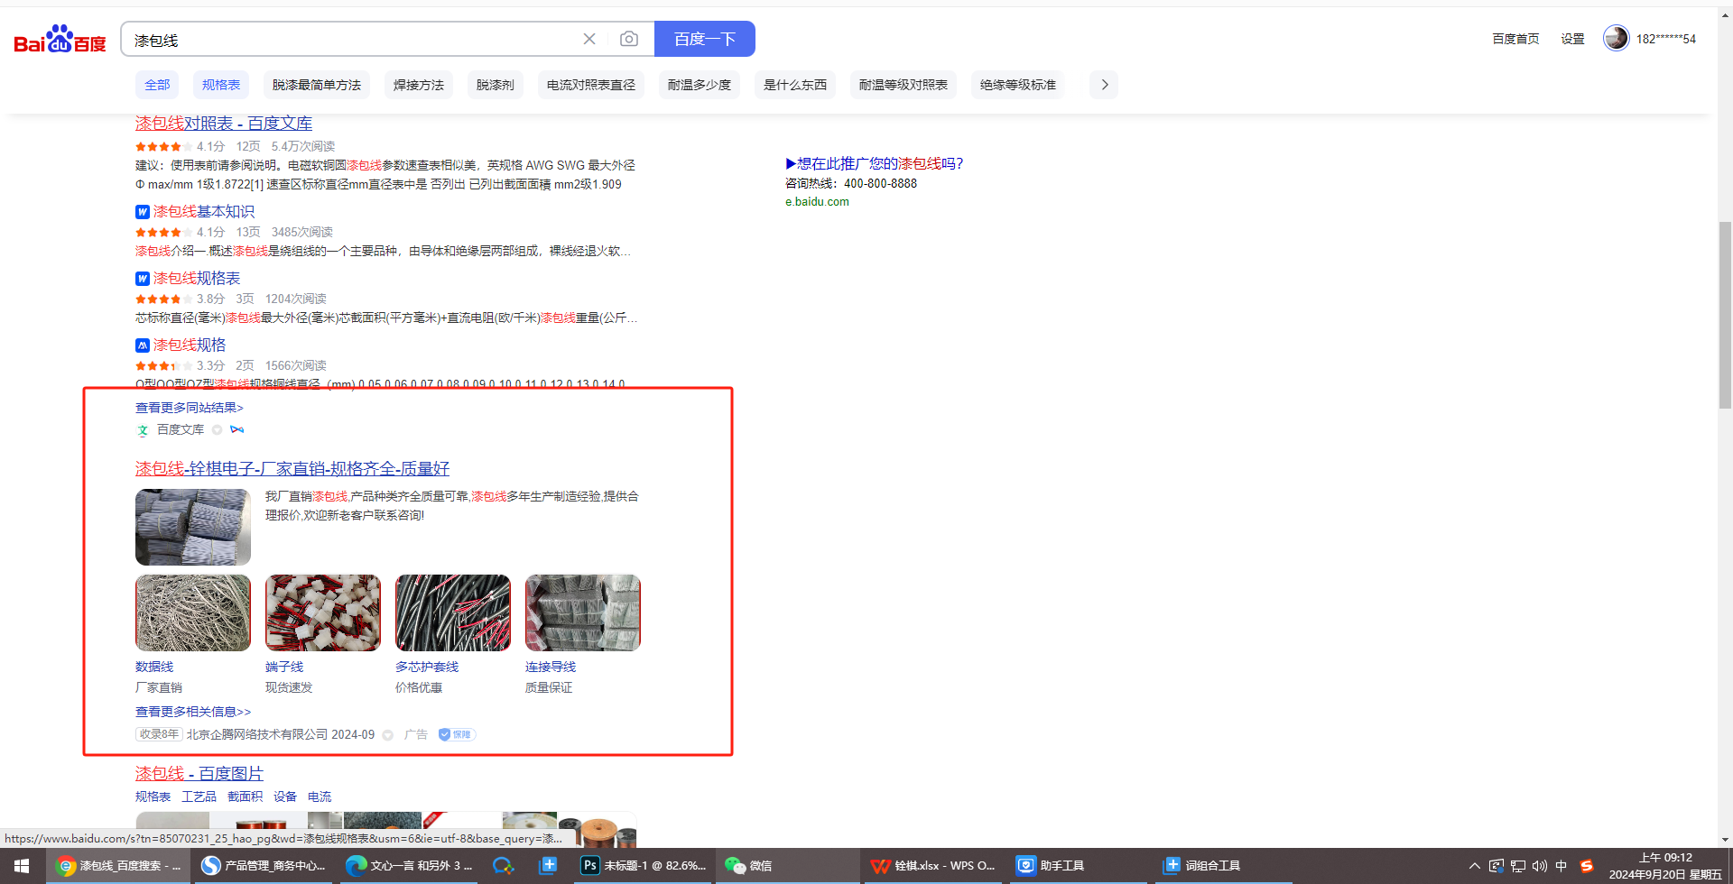Screen dimensions: 1733x884
Task: Clear the search box with X icon
Action: [x=589, y=39]
